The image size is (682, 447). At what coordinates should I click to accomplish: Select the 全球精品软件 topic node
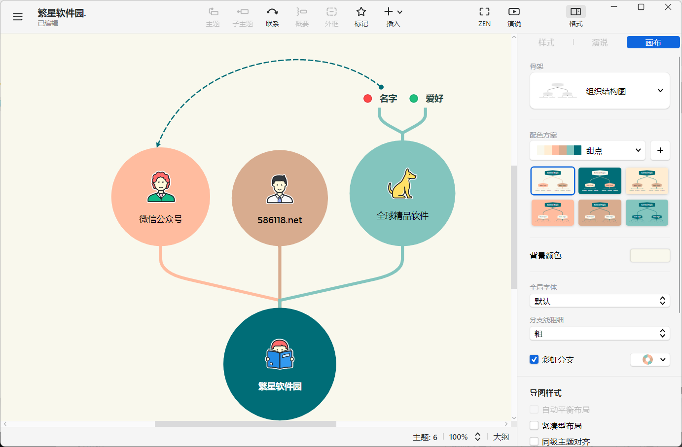tap(402, 193)
